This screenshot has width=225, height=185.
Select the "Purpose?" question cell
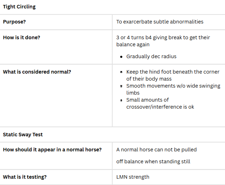[14, 22]
